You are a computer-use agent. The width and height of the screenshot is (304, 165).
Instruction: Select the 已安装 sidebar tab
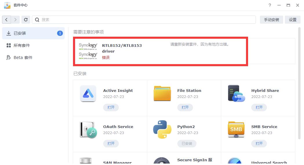coord(33,33)
